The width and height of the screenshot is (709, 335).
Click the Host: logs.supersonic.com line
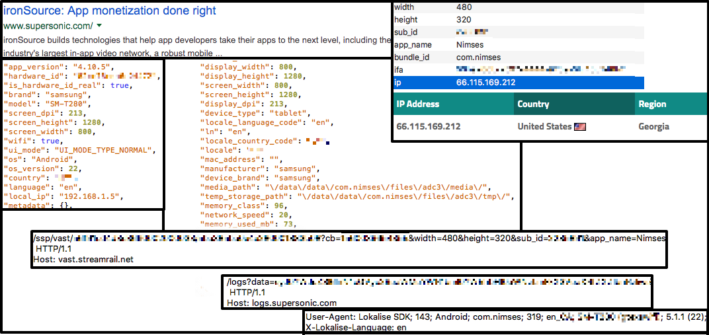tap(282, 303)
